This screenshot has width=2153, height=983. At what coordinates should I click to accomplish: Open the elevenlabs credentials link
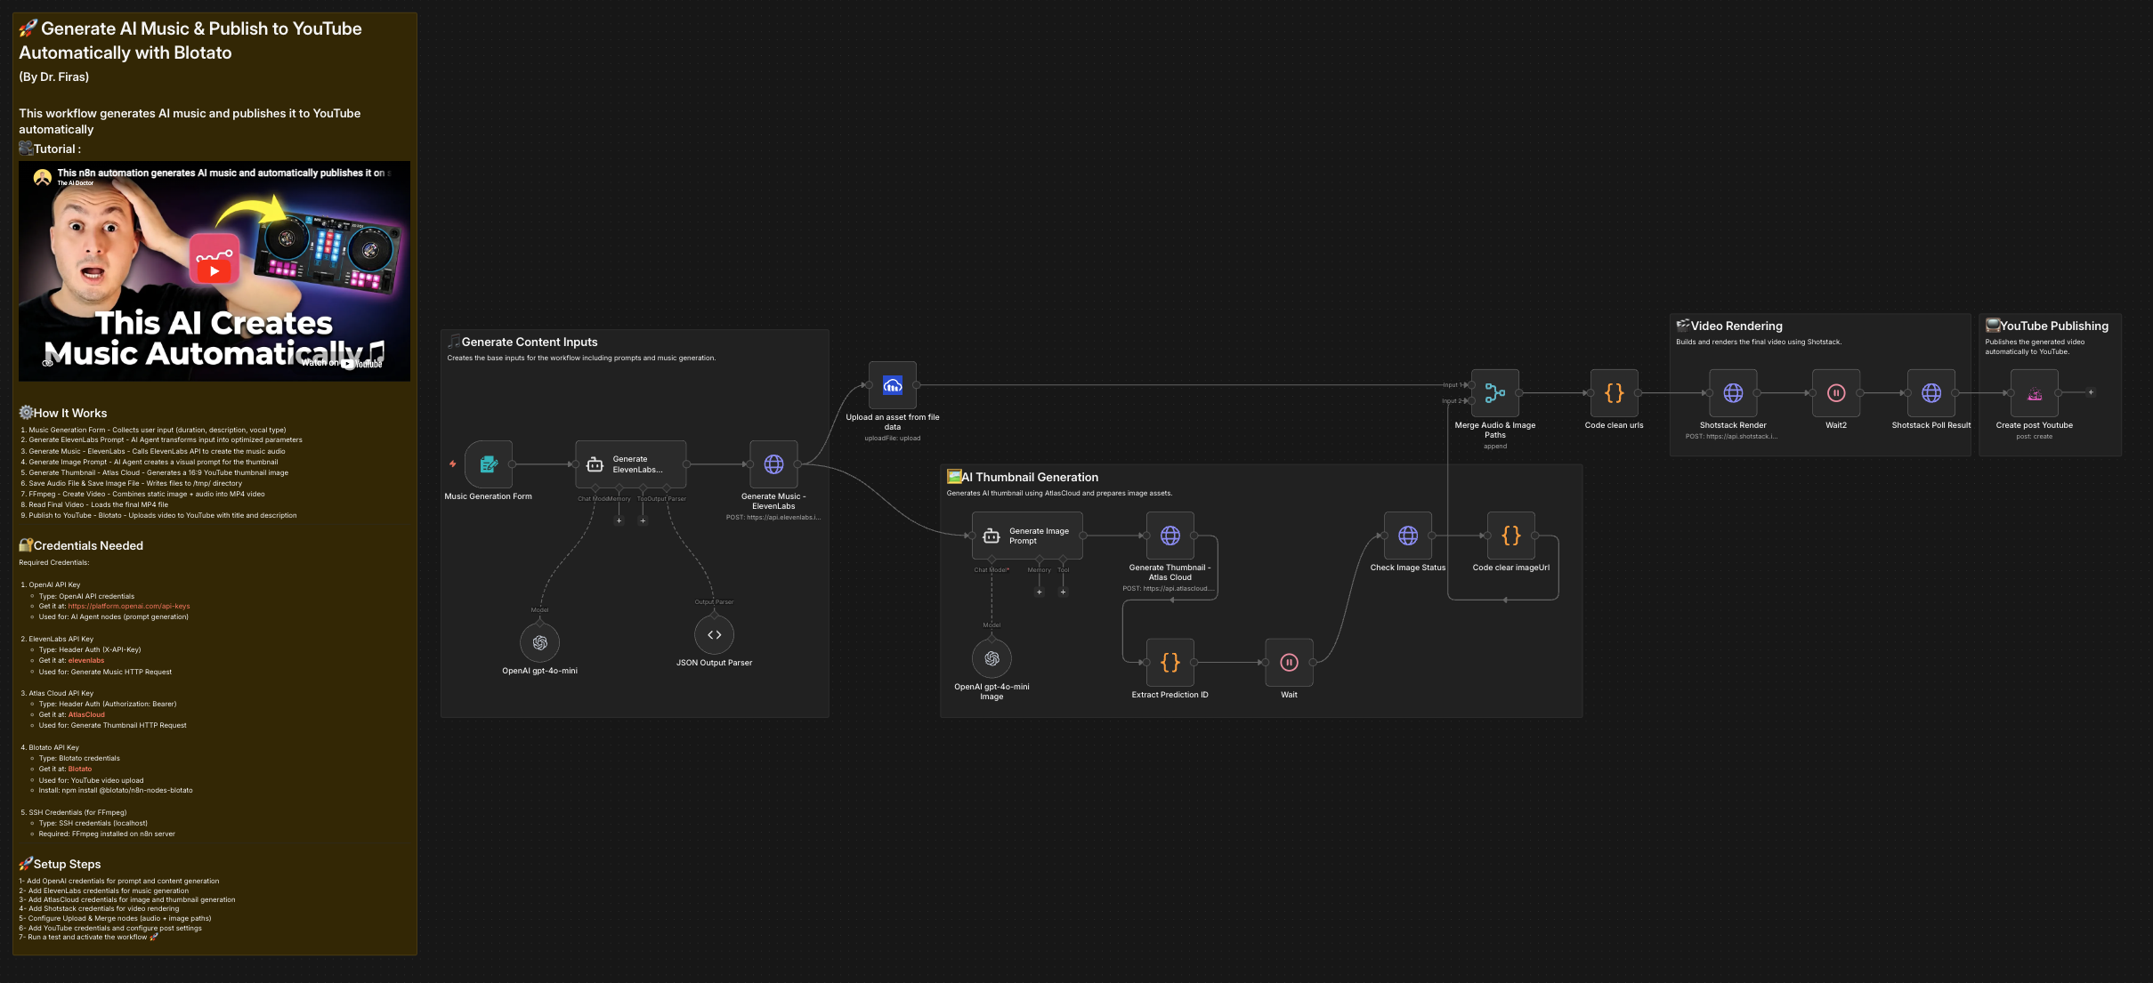(x=86, y=660)
